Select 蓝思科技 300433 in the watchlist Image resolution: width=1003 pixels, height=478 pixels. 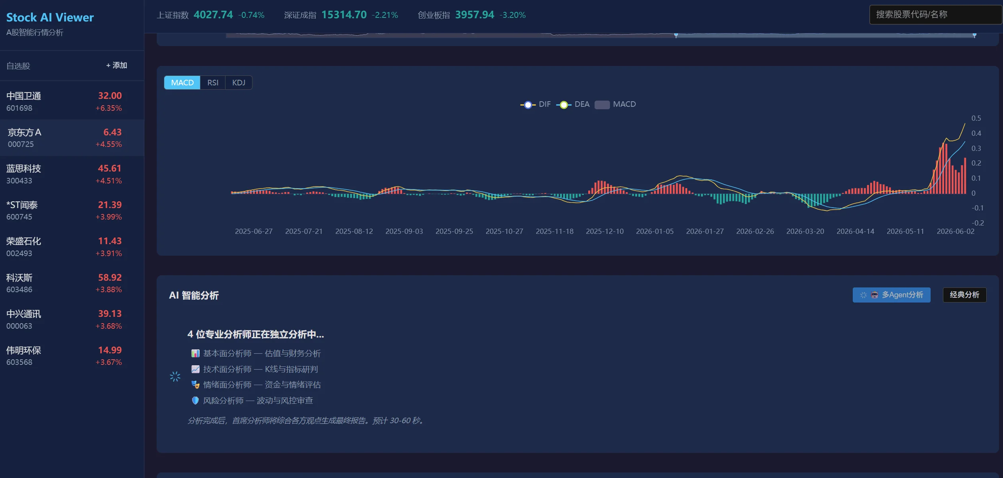[72, 174]
